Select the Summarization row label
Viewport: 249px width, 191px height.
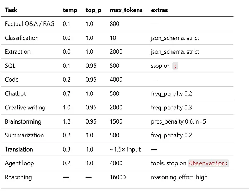(x=24, y=135)
